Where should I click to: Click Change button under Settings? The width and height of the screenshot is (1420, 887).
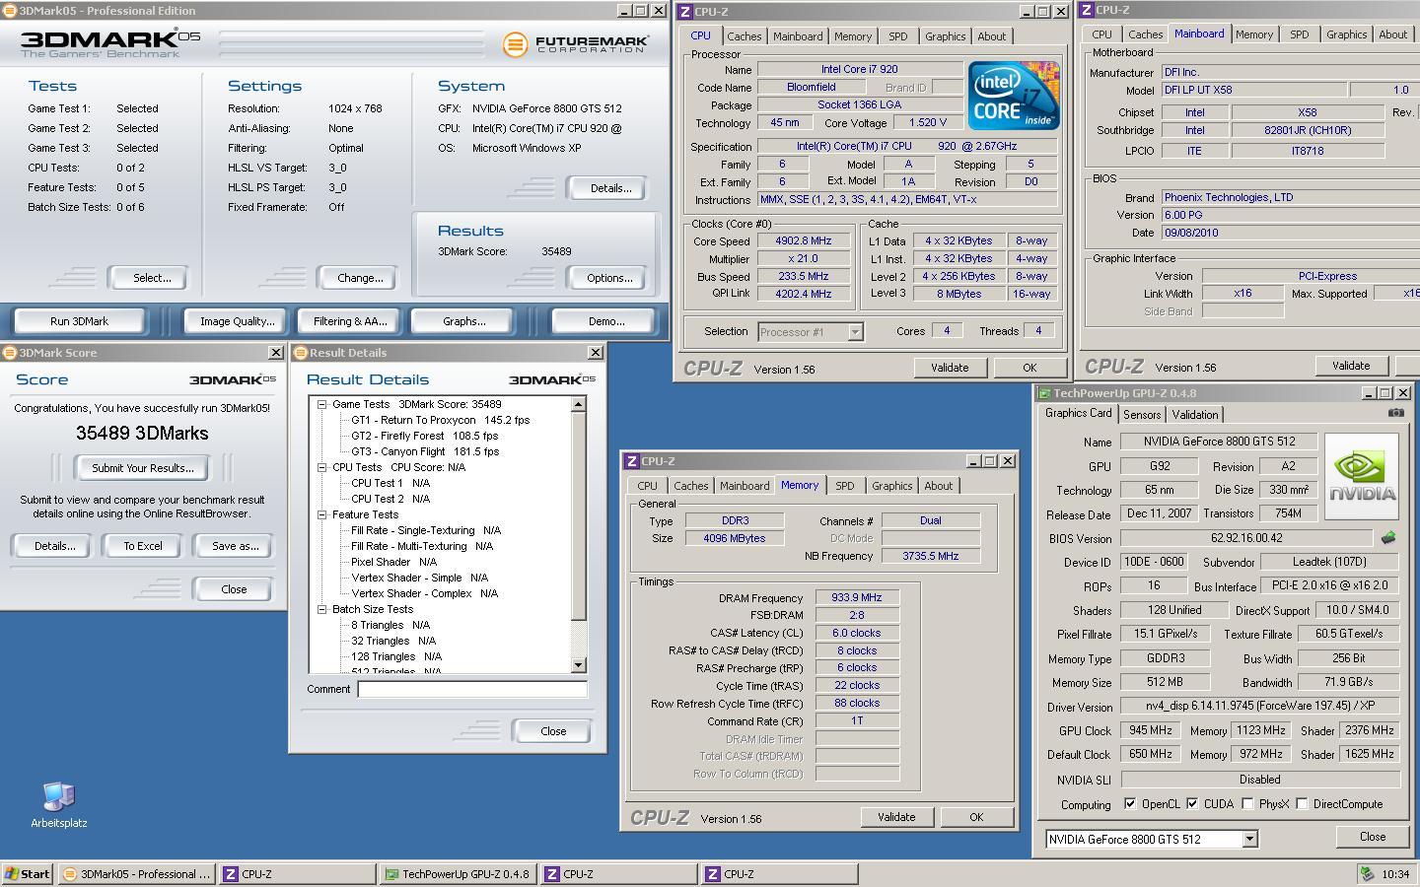click(360, 278)
